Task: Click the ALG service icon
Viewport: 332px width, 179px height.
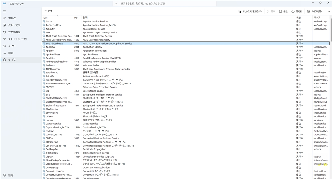Action: coord(44,32)
